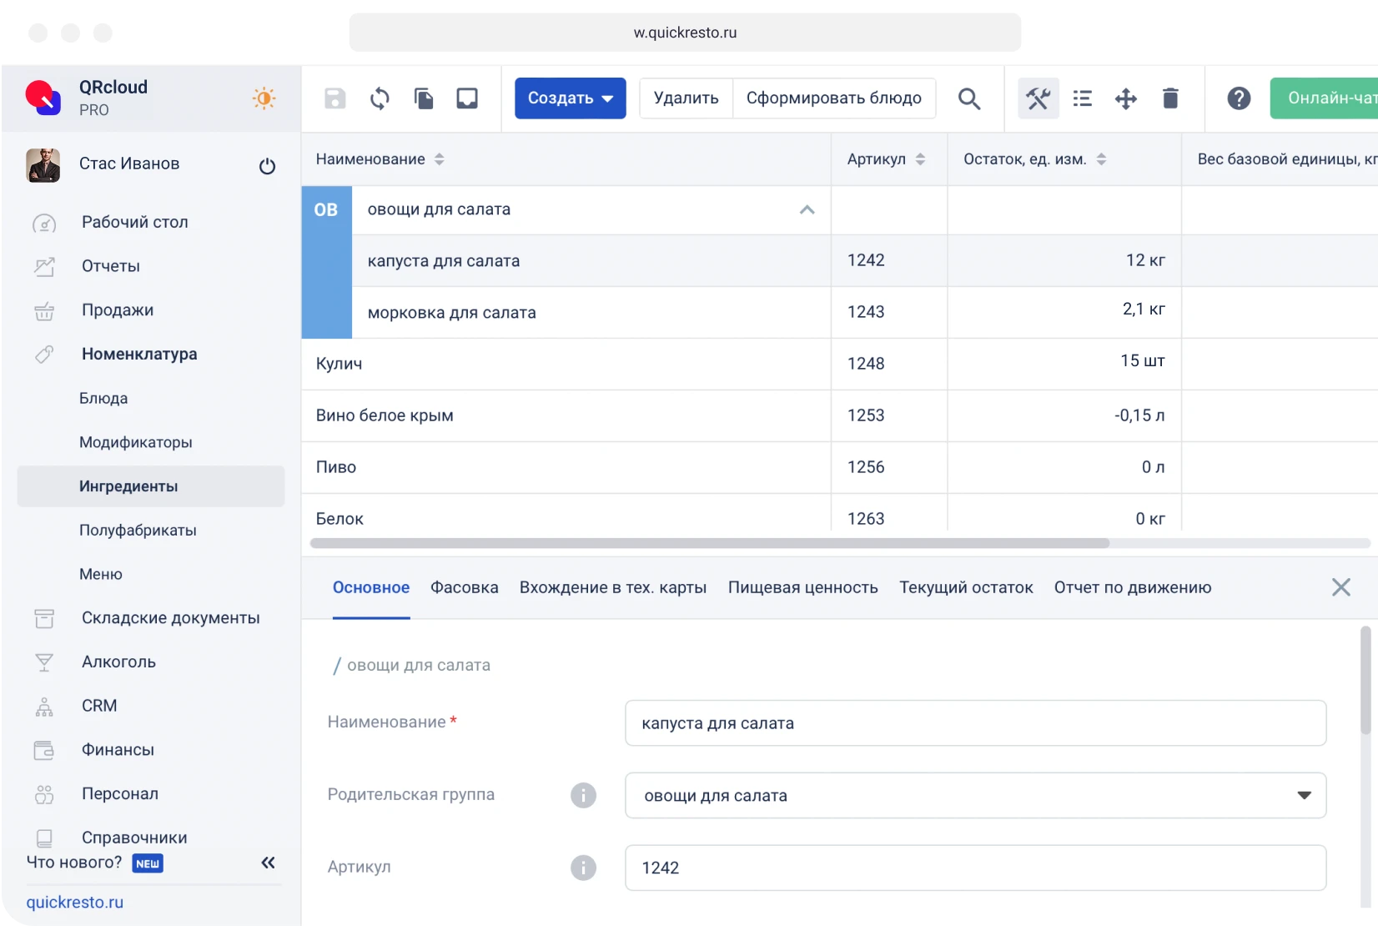Click the Артикул 1242 input field

974,868
